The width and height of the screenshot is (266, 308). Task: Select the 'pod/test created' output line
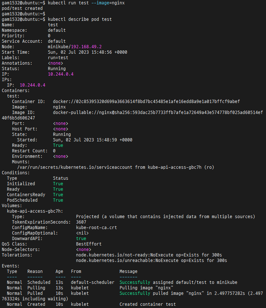tap(22, 8)
